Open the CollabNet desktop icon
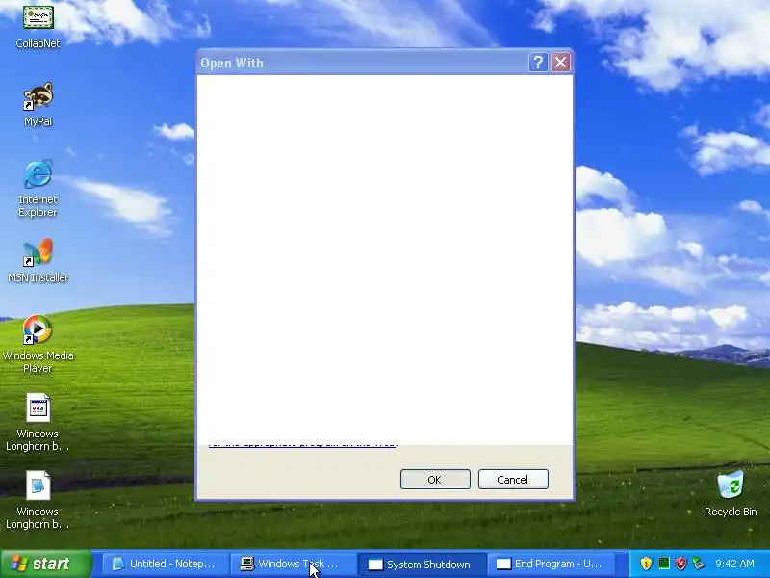Screen dimensions: 770x578 click(38, 19)
